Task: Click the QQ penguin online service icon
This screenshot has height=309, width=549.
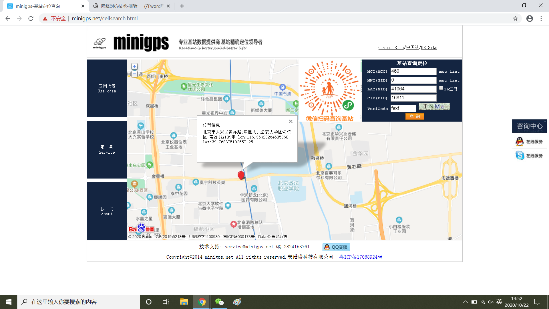Action: click(x=520, y=142)
